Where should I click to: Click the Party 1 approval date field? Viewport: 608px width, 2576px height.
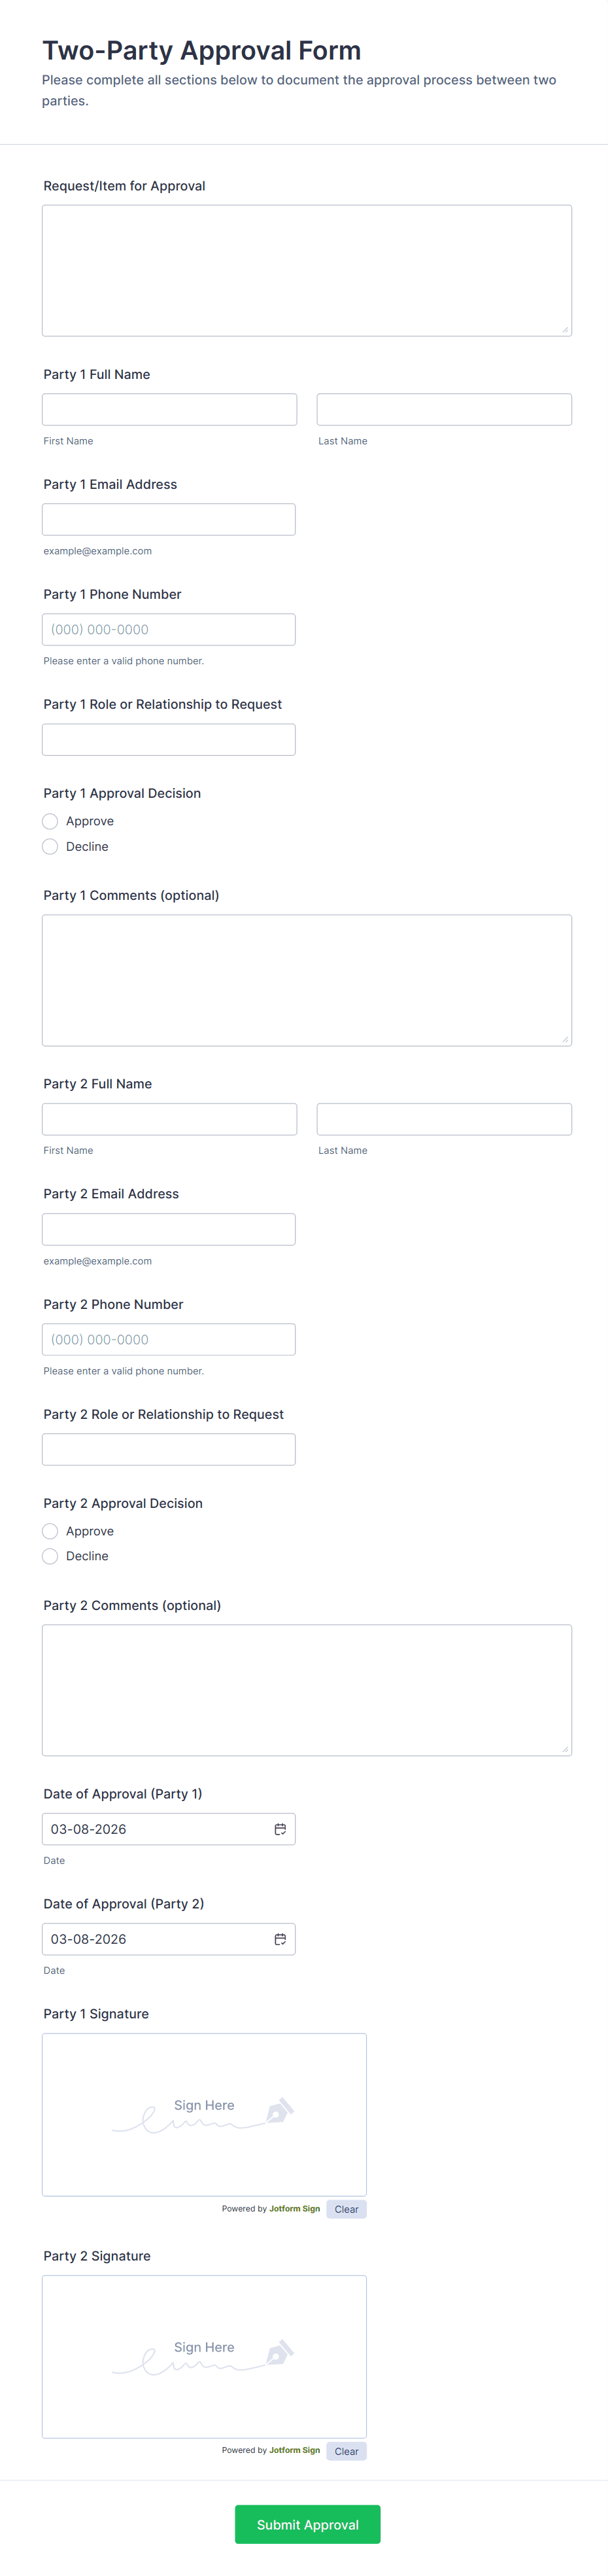(150, 1829)
